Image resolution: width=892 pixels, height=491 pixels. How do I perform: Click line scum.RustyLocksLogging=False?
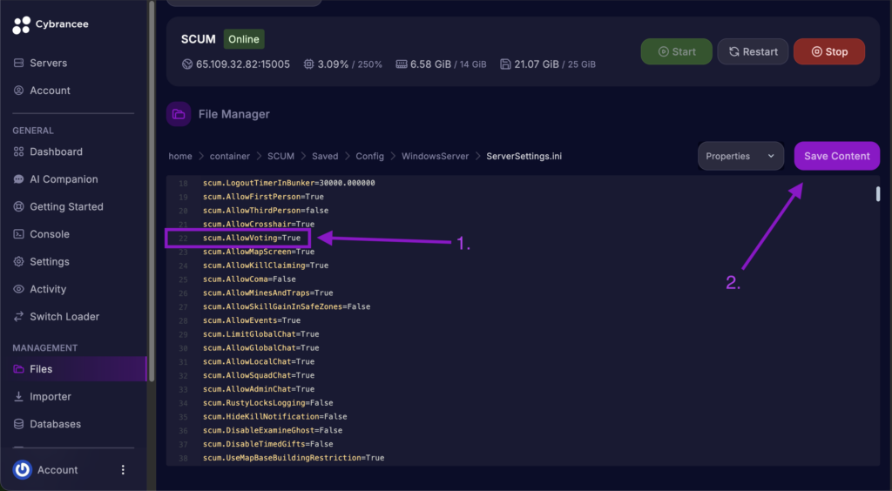click(x=268, y=403)
